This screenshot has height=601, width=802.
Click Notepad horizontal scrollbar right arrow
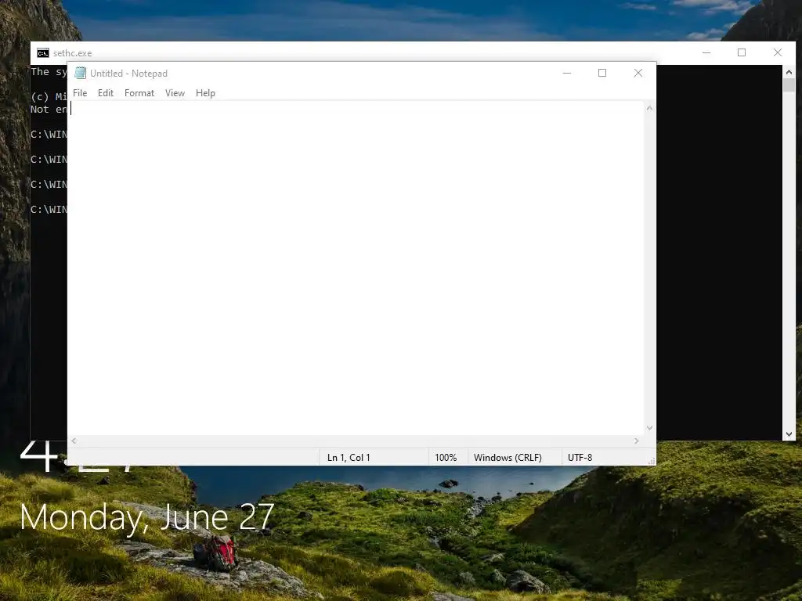636,441
